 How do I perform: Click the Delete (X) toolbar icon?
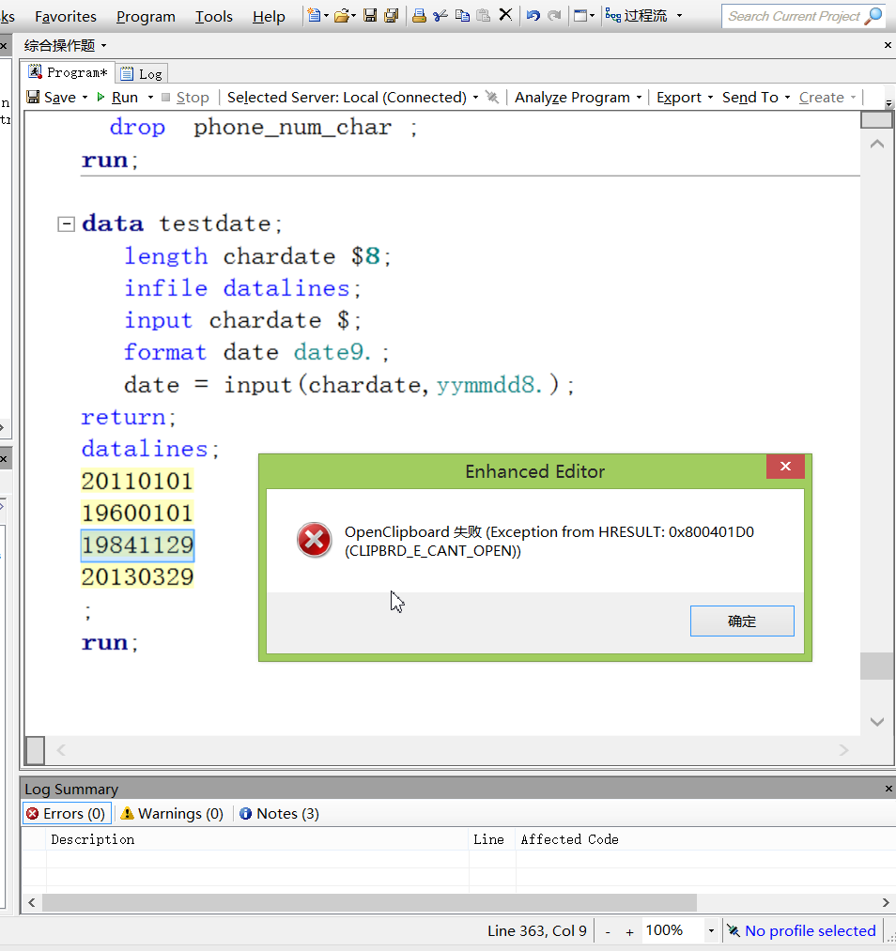505,15
